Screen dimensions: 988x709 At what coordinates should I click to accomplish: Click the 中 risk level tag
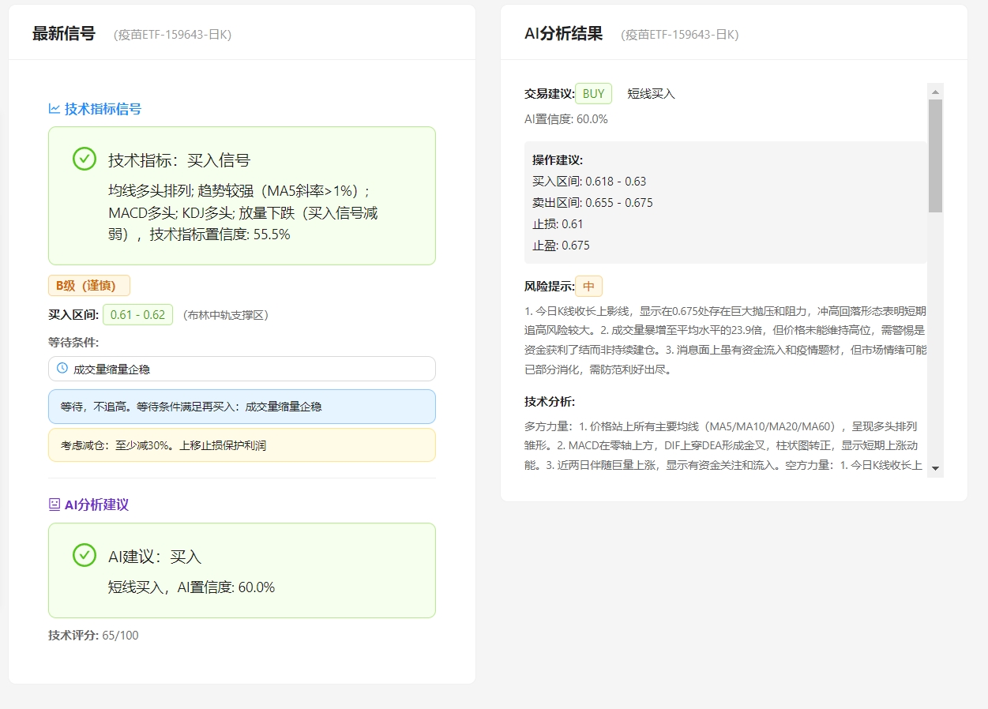click(x=588, y=287)
